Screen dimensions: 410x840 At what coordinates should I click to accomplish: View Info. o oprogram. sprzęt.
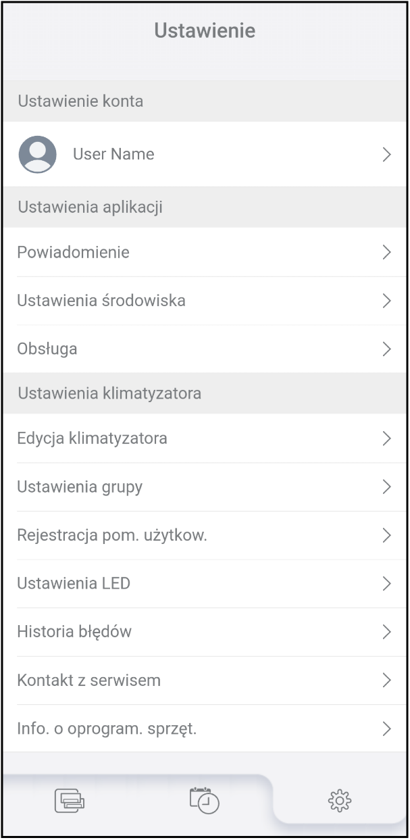pos(107,729)
